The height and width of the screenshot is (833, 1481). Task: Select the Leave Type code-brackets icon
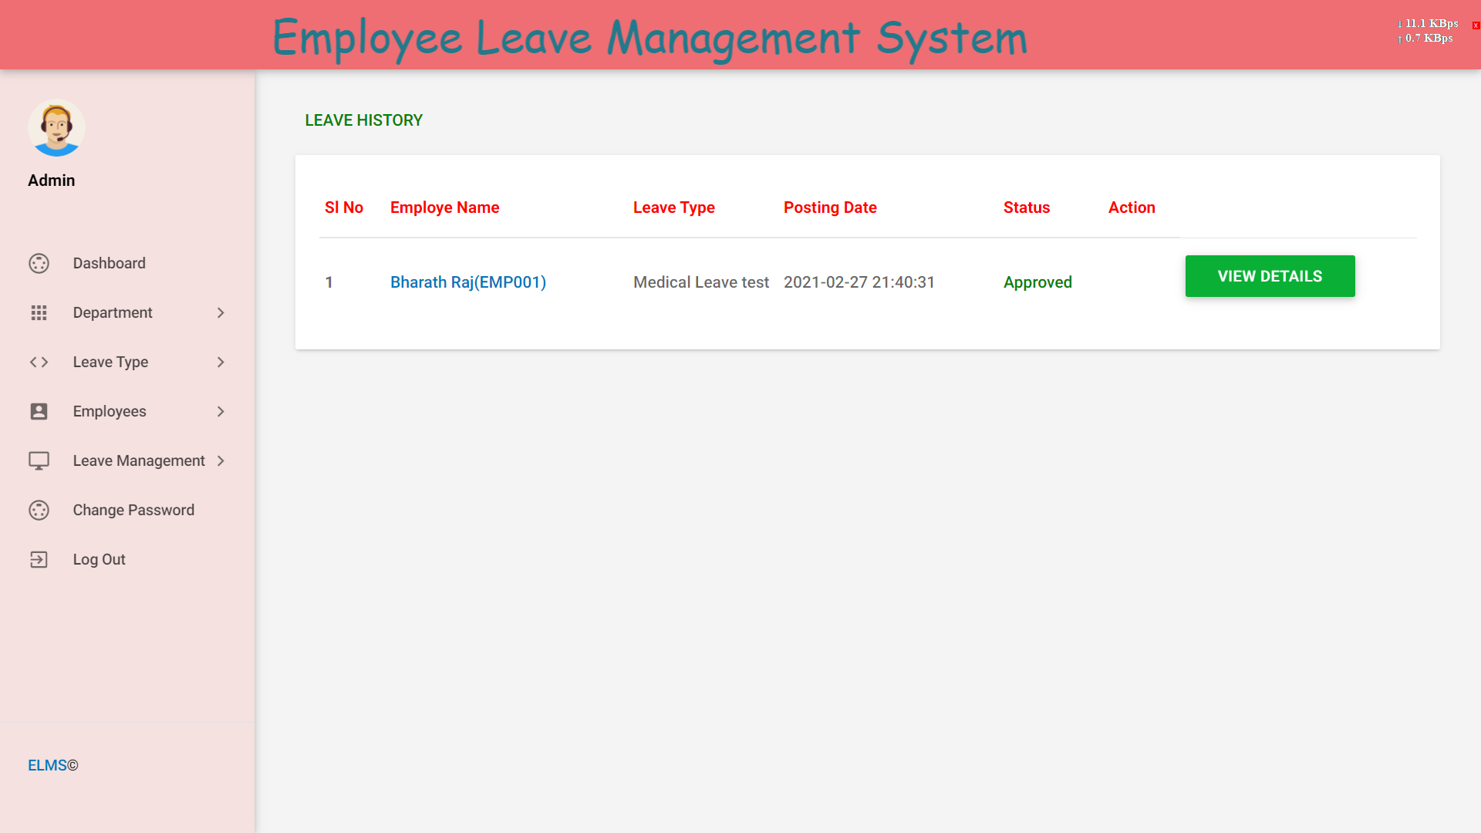[x=39, y=362]
